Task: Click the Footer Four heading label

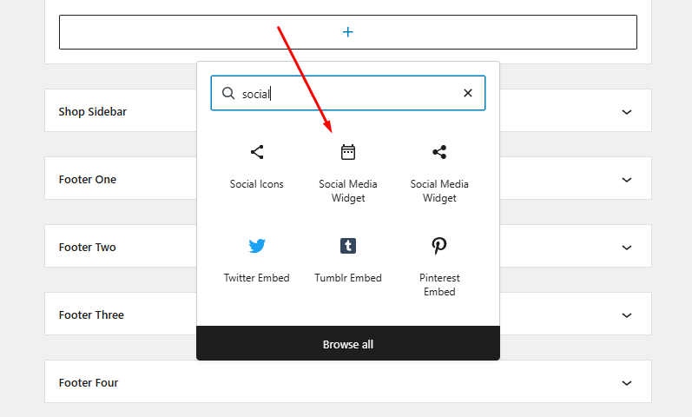Action: point(89,383)
